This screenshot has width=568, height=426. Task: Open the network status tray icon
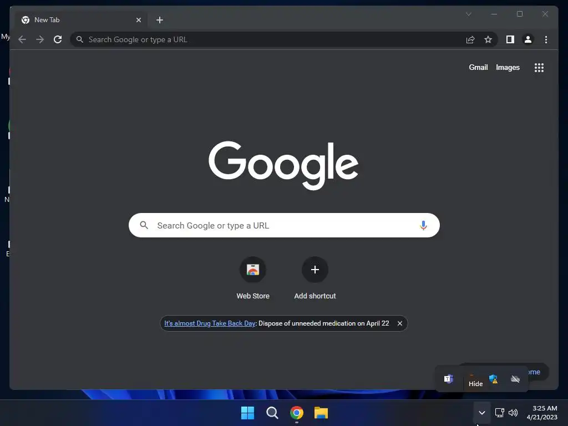click(500, 413)
